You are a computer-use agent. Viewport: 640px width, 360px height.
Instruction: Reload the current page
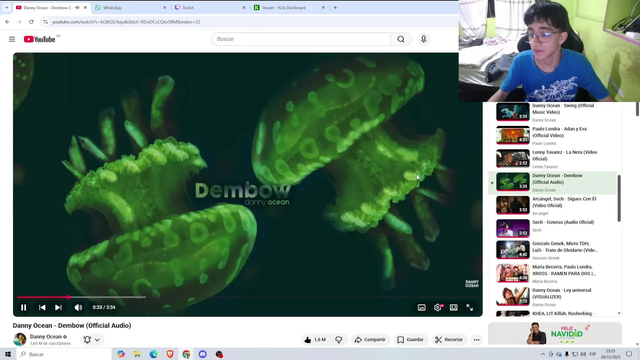[31, 22]
